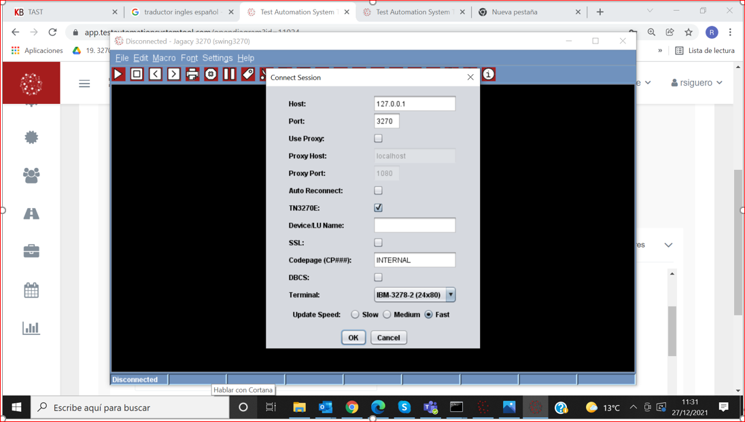Click the info icon in Jagacy toolbar
745x422 pixels.
[488, 74]
